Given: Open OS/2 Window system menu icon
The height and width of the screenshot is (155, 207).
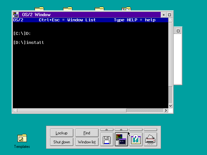Looking at the screenshot, I should click(16, 15).
